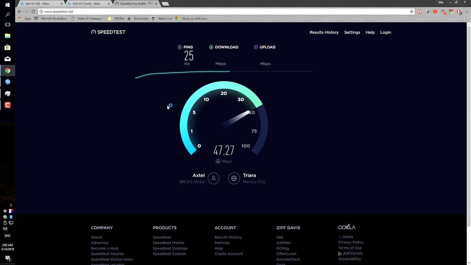Open Windows Start menu
Screen dimensions: 471x265
coord(7,5)
